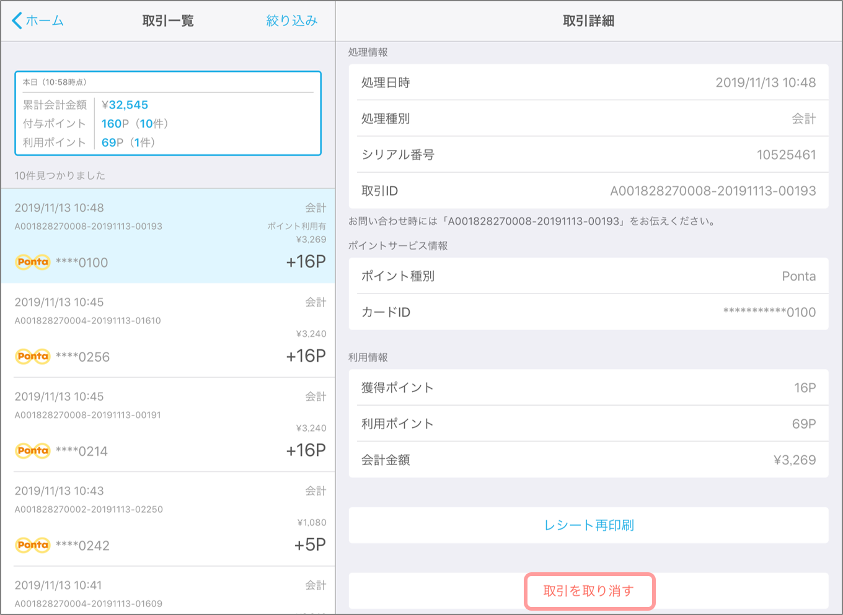The height and width of the screenshot is (615, 843).
Task: Click 獲得ポイント 16P row
Action: point(588,388)
